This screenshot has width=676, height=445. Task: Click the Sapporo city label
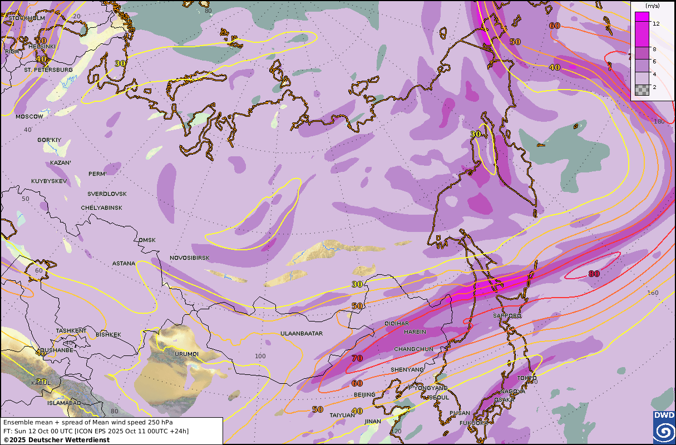pyautogui.click(x=507, y=315)
